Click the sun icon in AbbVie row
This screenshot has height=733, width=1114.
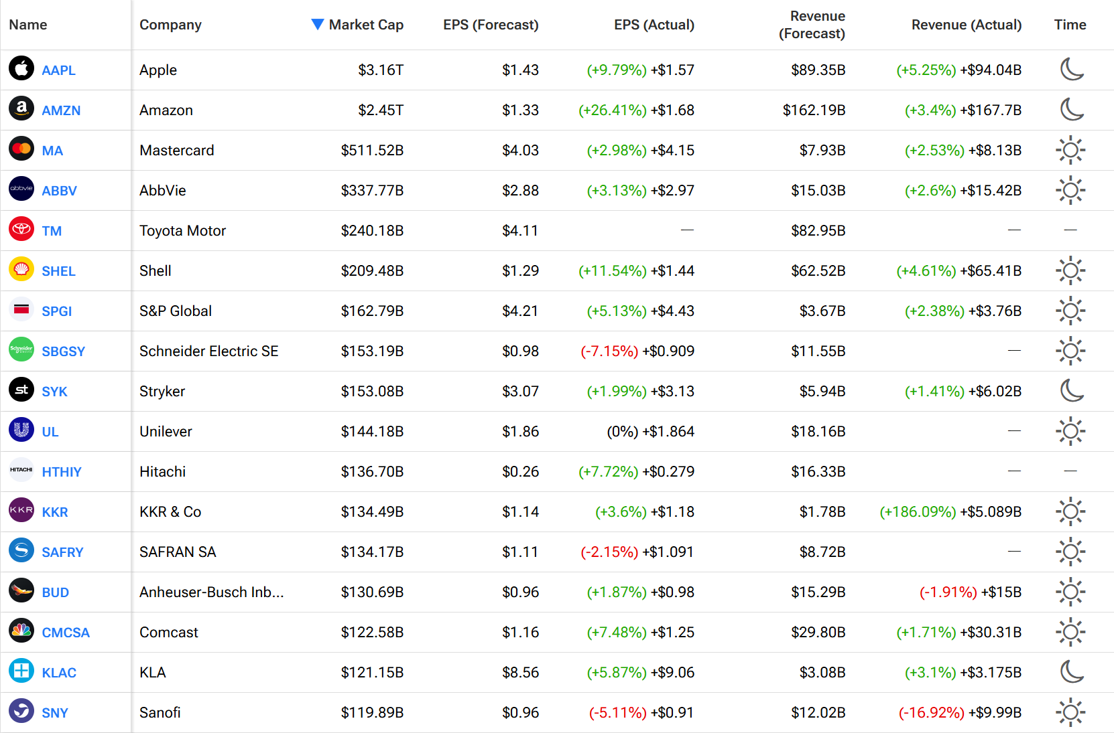coord(1070,190)
